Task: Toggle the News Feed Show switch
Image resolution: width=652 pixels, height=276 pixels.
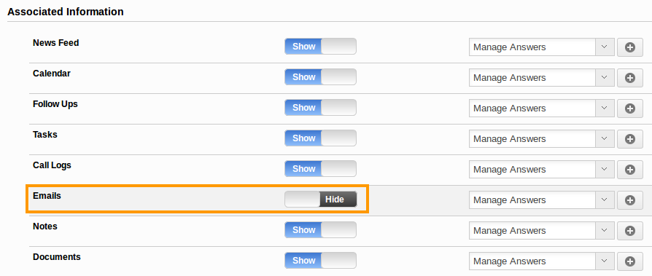Action: click(321, 47)
